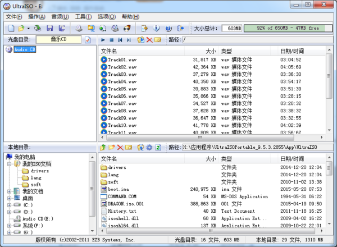Open the 操作(A) menu
The width and height of the screenshot is (337, 247).
pos(37,17)
